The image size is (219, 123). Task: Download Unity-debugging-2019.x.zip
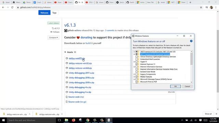[81, 83]
